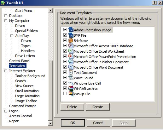Click the Cancel button
The image size is (163, 130).
(x=98, y=123)
